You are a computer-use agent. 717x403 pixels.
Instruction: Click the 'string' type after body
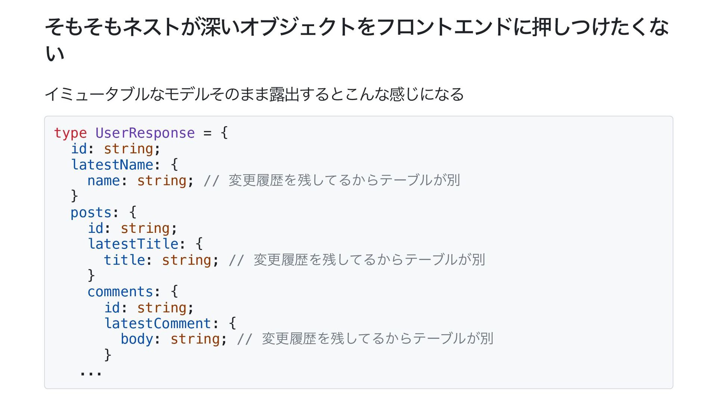pos(195,339)
